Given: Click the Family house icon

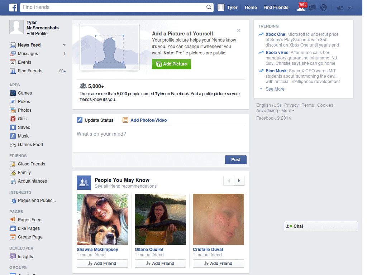Looking at the screenshot, I should pyautogui.click(x=13, y=173).
